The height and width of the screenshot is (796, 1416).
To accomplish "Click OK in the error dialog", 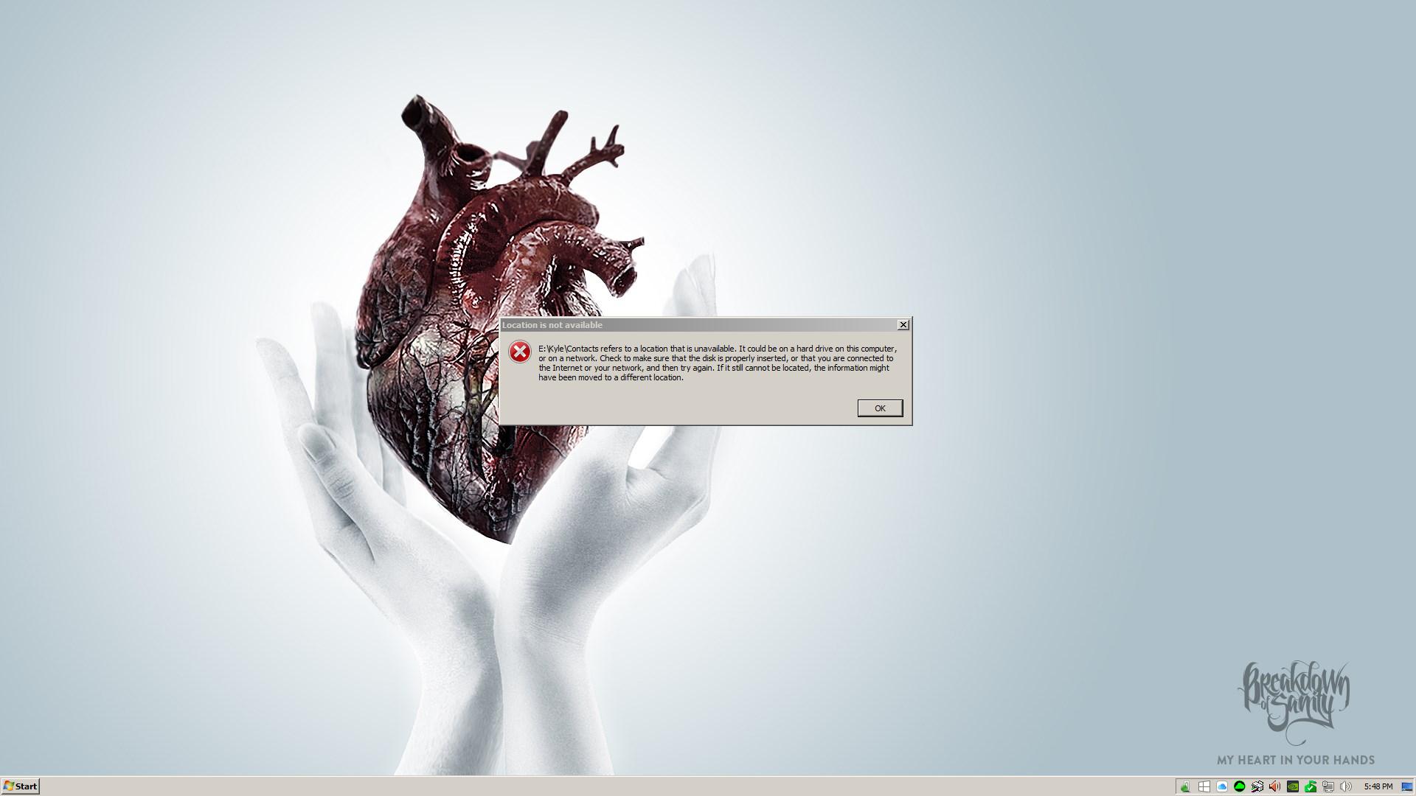I will coord(880,408).
